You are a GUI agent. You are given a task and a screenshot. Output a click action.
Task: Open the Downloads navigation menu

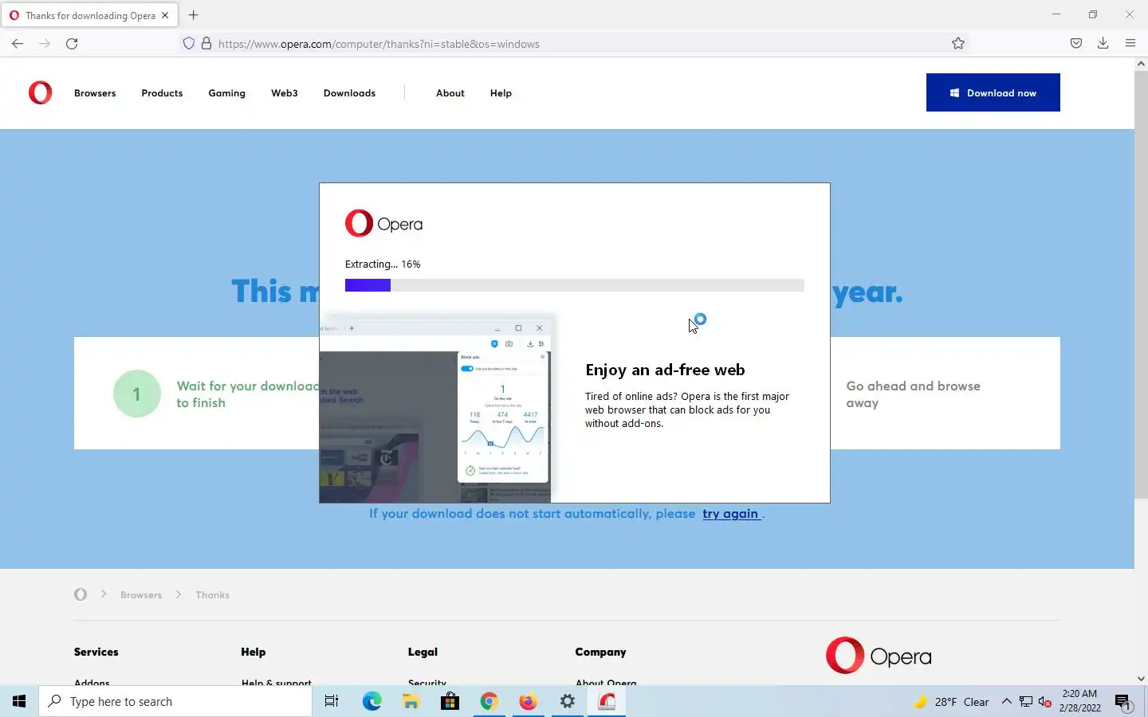[x=349, y=93]
